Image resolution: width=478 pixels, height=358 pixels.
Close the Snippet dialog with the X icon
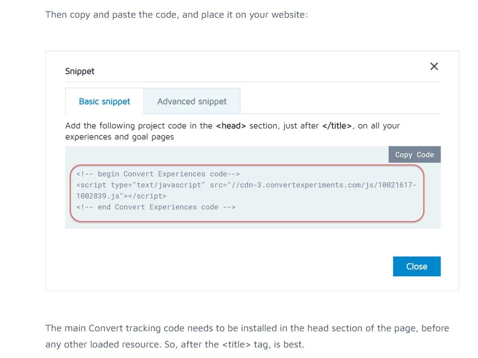[434, 66]
